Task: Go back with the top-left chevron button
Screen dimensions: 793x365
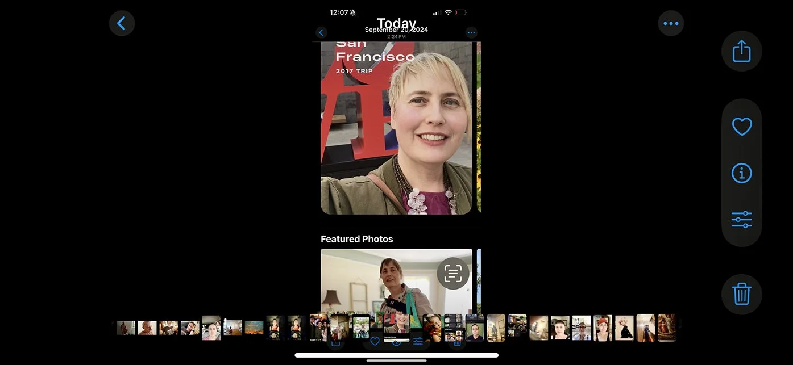Action: click(x=122, y=23)
